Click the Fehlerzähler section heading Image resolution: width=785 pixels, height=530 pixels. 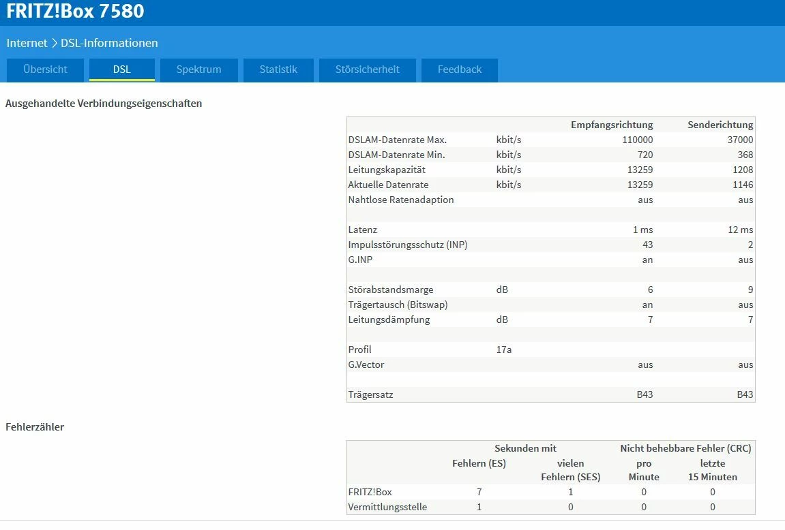pos(35,427)
